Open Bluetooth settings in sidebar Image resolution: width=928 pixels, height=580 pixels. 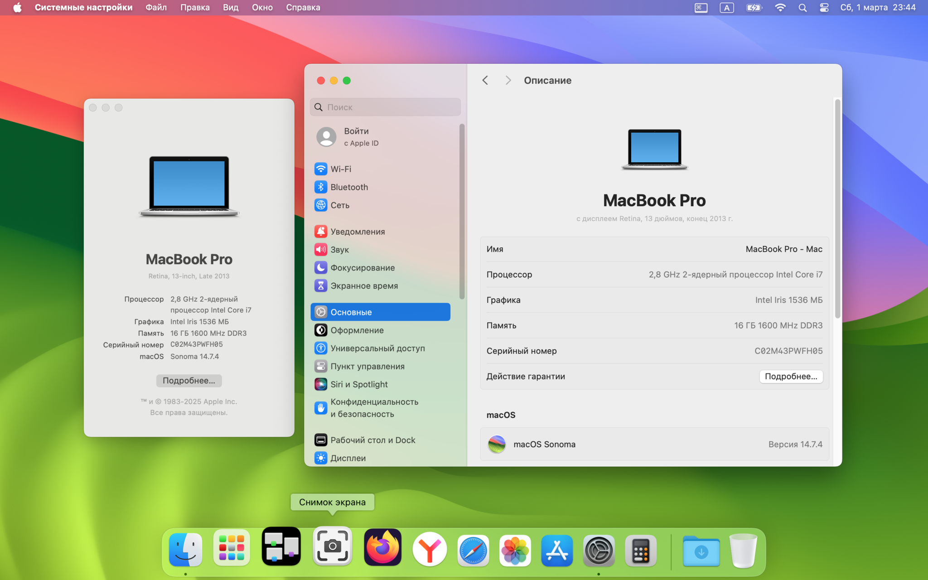381,187
